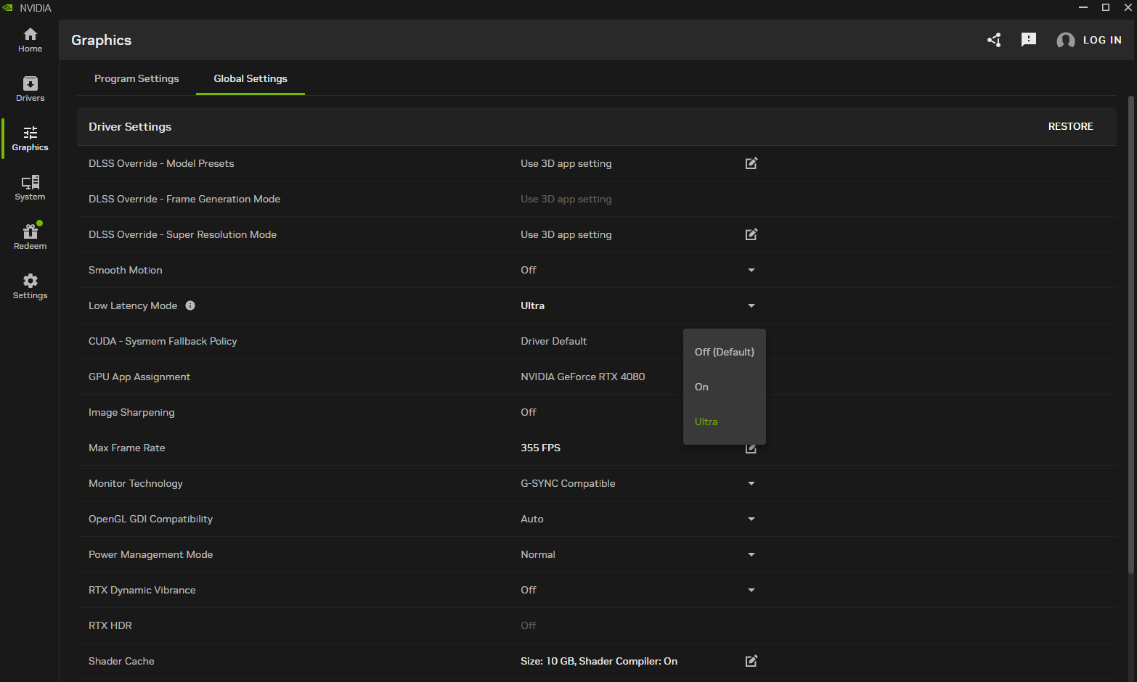The width and height of the screenshot is (1137, 682).
Task: Click the vertical scrollbar on the right
Action: click(1131, 334)
